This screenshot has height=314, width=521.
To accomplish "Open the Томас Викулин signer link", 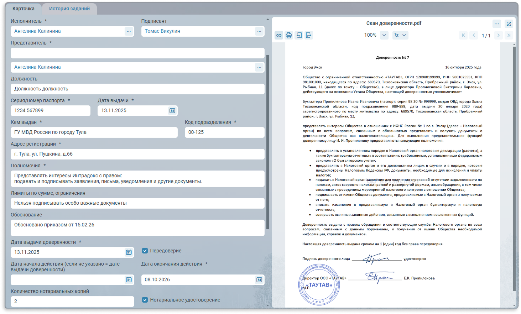I will tap(162, 31).
